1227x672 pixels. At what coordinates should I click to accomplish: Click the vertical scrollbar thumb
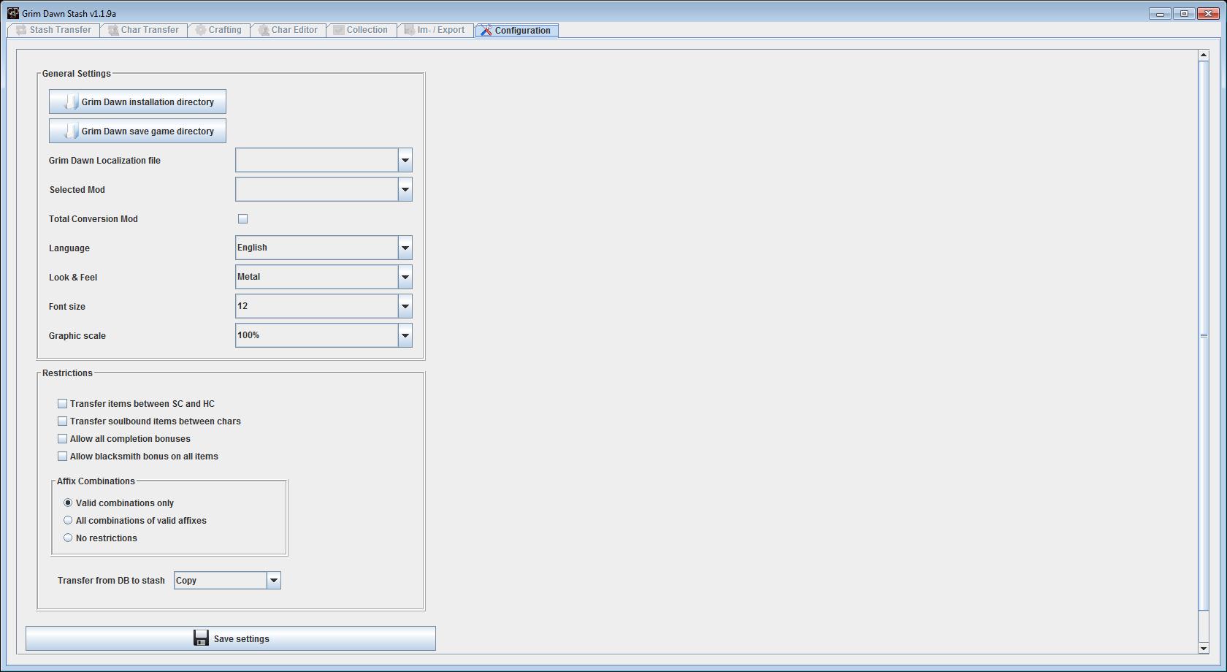(x=1204, y=336)
